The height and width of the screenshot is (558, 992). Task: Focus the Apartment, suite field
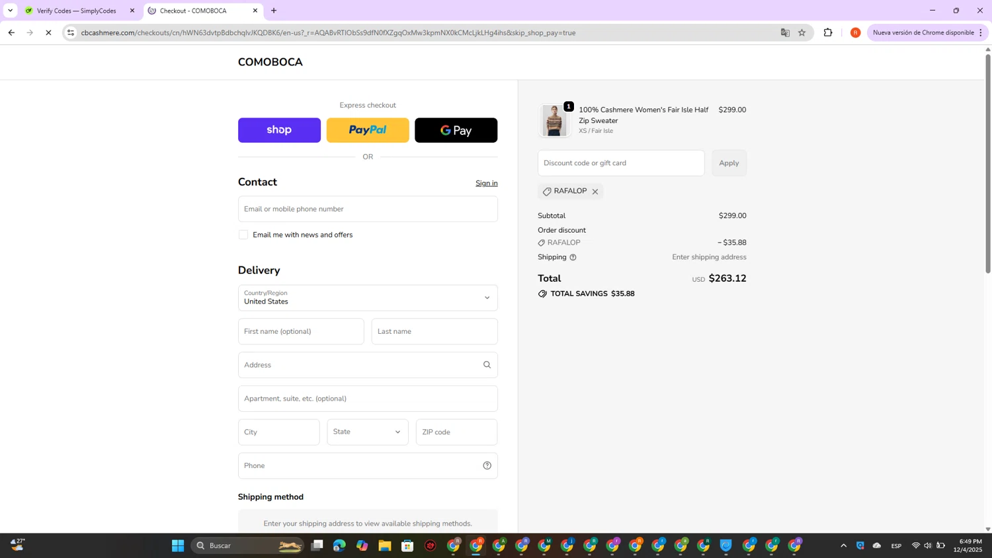(368, 399)
